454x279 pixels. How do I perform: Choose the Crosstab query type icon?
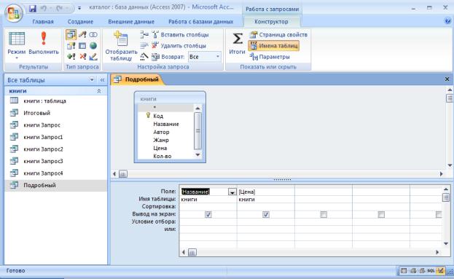82,46
